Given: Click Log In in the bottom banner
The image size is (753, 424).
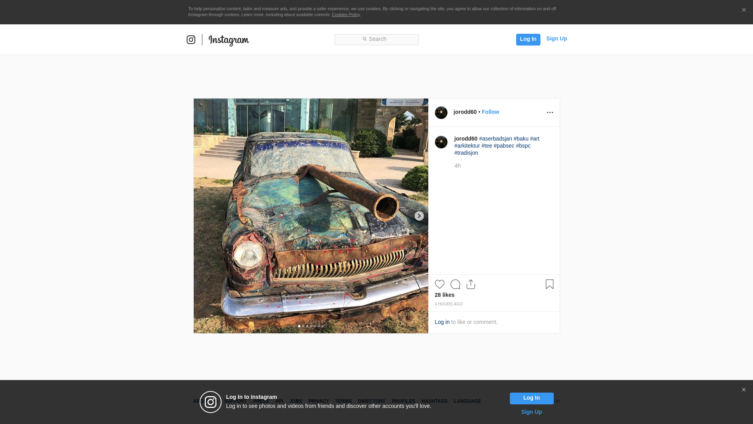Looking at the screenshot, I should pyautogui.click(x=532, y=398).
